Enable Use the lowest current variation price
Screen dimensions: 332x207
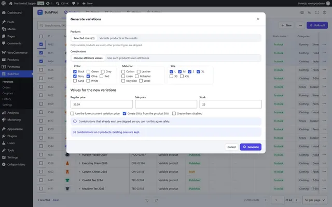[x=72, y=114]
